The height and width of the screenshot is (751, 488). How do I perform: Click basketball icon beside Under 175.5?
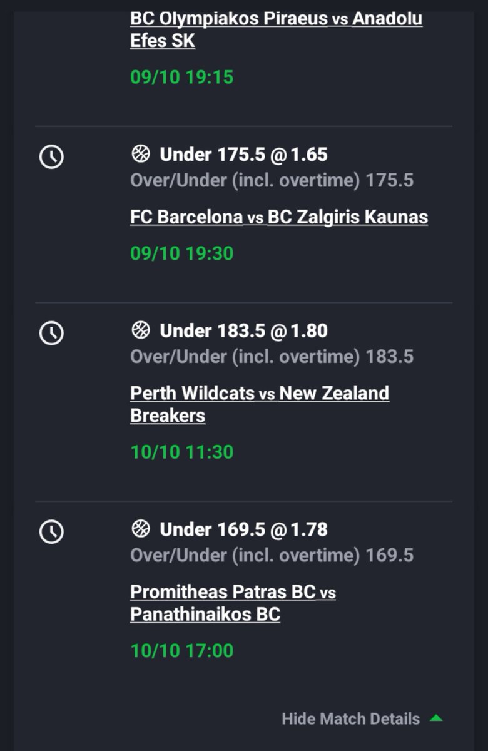pyautogui.click(x=141, y=154)
